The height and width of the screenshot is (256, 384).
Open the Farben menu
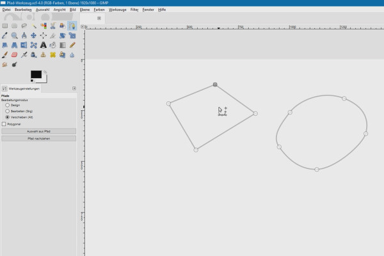click(x=99, y=10)
